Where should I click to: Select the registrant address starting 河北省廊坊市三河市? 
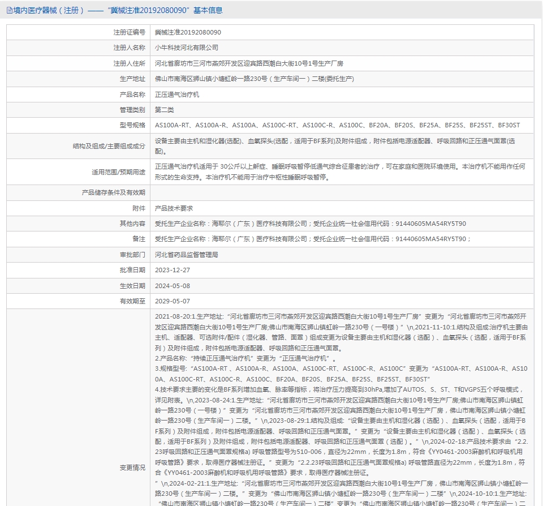[249, 63]
